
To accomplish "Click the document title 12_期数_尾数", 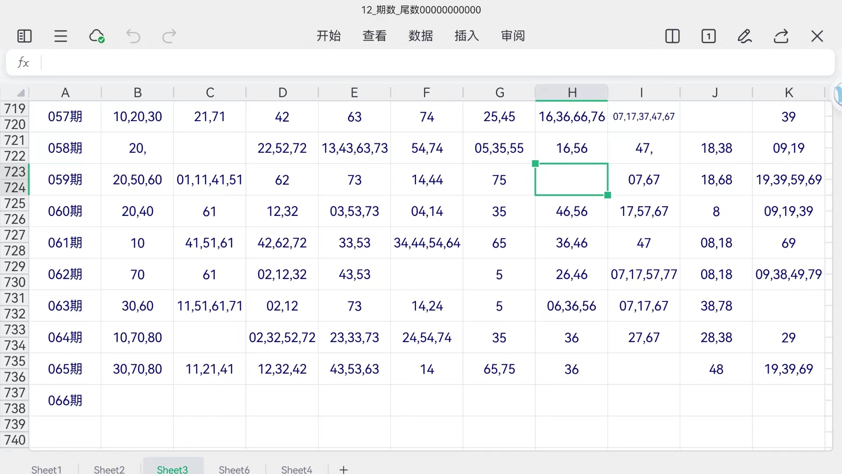I will (421, 10).
